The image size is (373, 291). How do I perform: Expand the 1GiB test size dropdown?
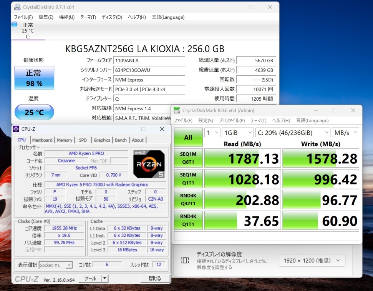[237, 133]
